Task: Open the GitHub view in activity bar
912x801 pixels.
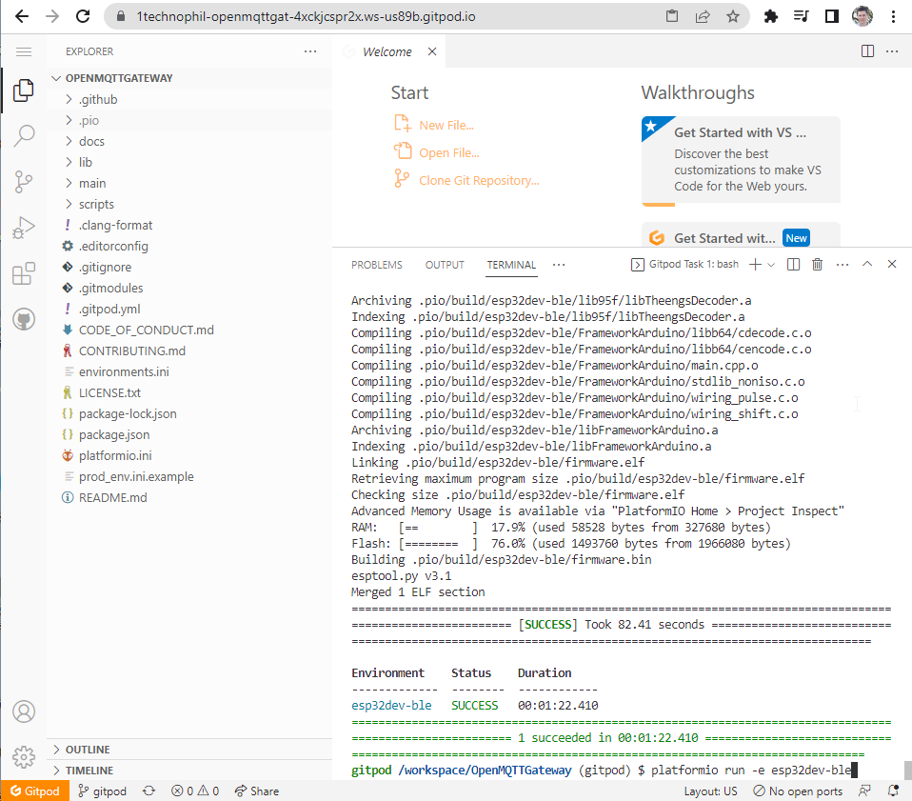Action: pos(24,320)
